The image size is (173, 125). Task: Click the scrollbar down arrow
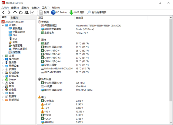pos(171,123)
